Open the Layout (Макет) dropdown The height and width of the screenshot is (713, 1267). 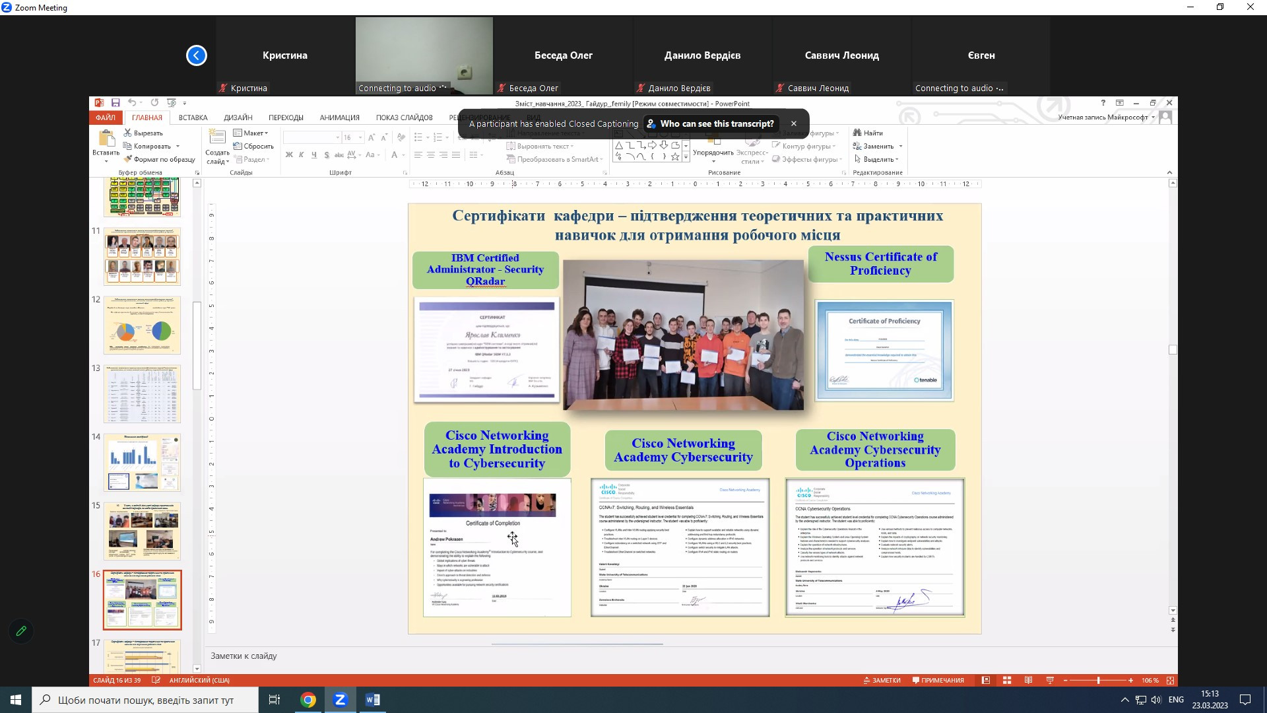[x=251, y=133]
